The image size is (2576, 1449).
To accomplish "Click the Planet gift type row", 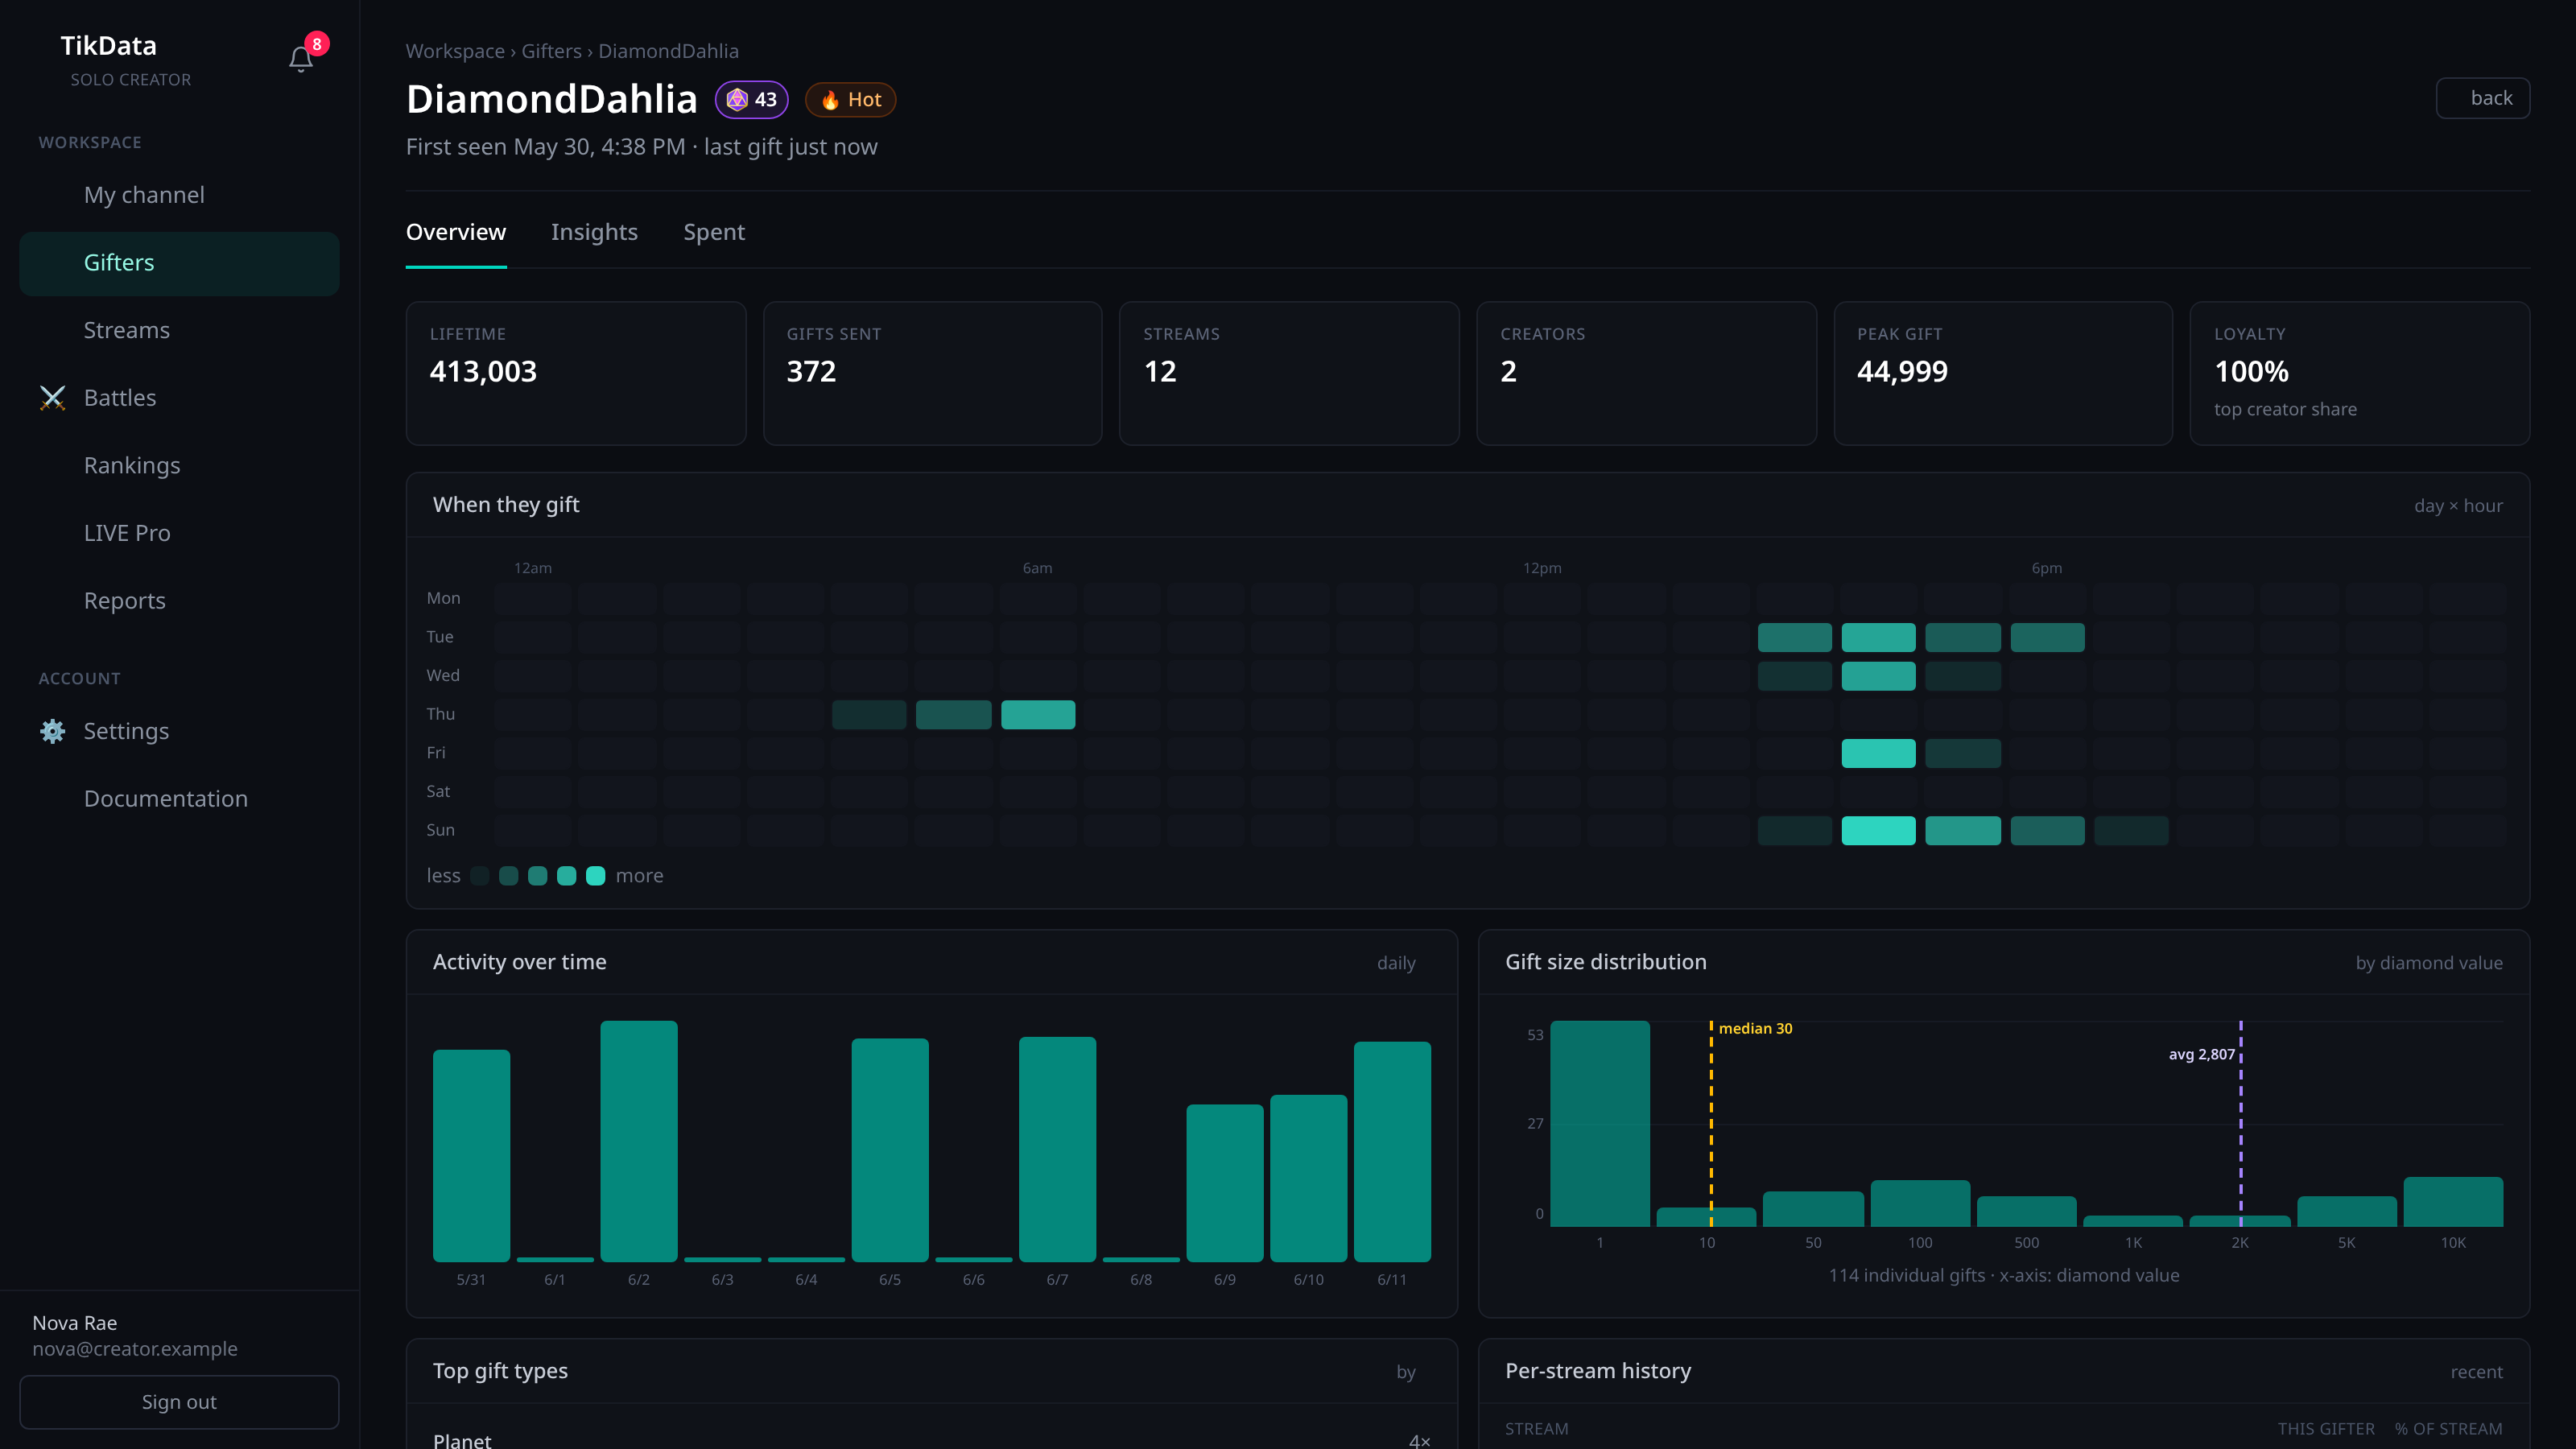I will [x=931, y=1440].
